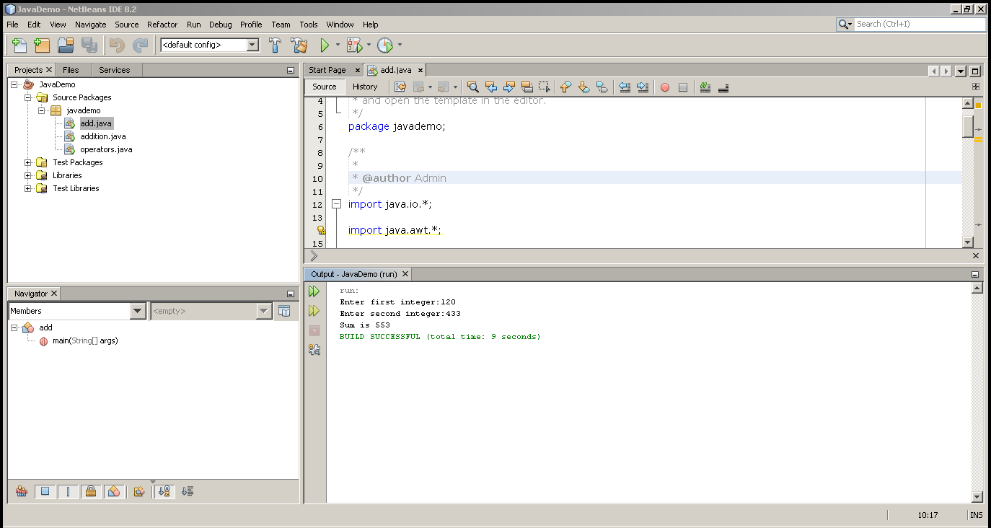
Task: Toggle Show Static Members in the Navigator
Action: (x=68, y=491)
